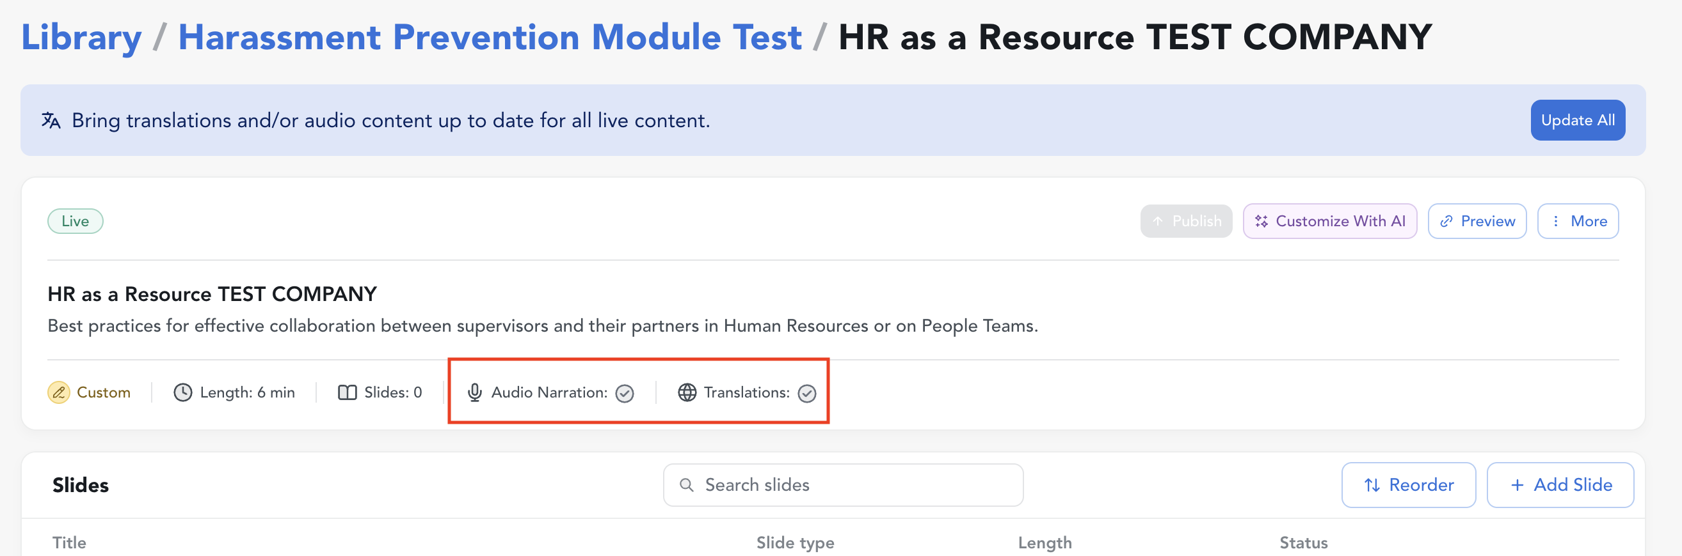
Task: Click the translation icon in the banner
Action: pos(51,121)
